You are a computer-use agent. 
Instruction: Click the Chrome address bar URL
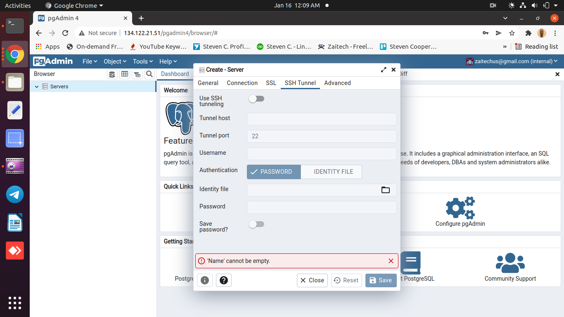tap(171, 33)
